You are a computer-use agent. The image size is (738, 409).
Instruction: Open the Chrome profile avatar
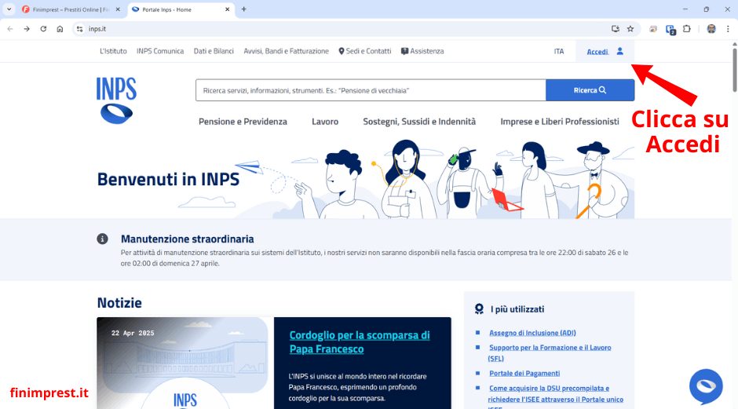click(711, 29)
